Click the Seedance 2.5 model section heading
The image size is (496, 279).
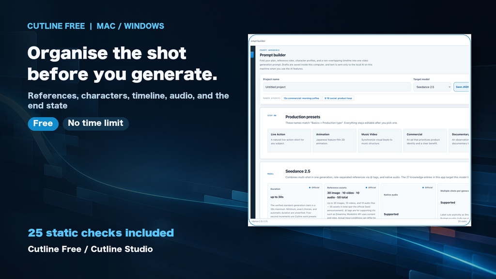[298, 171]
